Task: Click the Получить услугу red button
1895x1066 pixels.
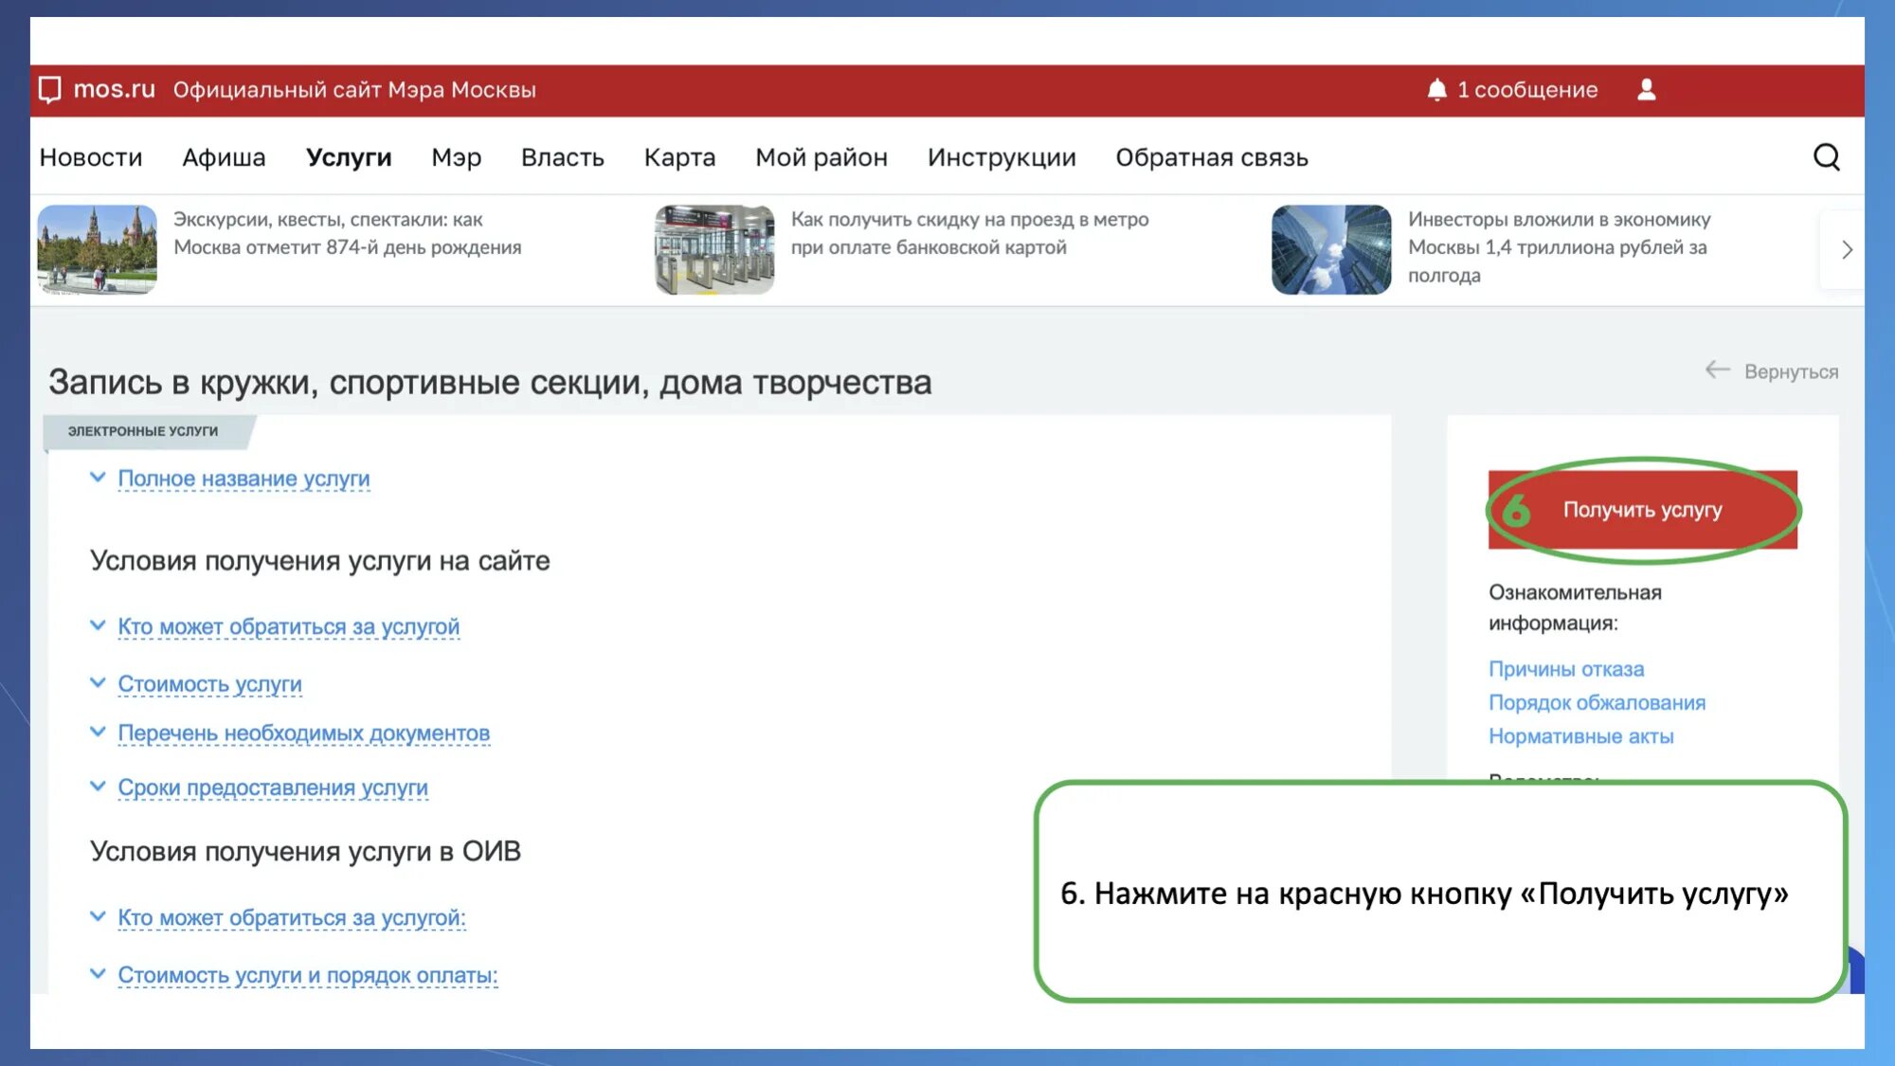Action: tap(1642, 510)
